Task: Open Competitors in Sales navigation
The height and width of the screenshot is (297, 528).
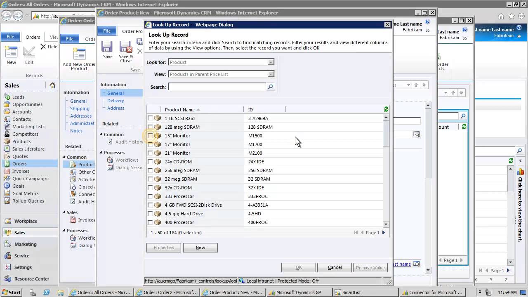Action: 25,134
